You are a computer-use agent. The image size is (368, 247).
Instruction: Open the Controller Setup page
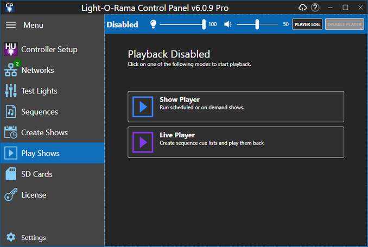pos(49,49)
